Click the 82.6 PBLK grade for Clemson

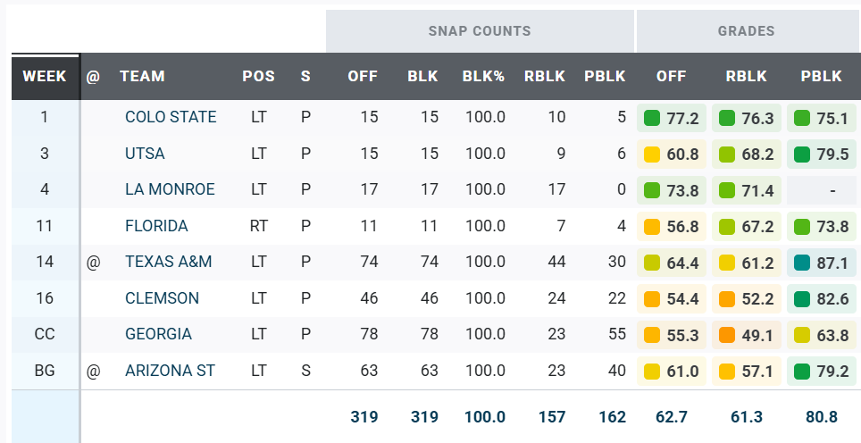822,299
